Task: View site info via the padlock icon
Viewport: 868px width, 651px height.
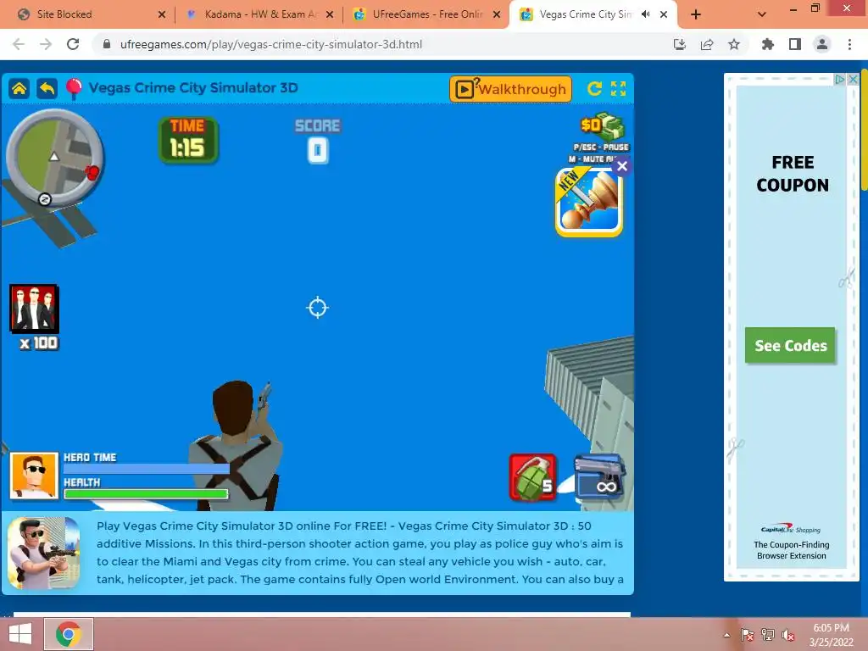Action: click(x=107, y=44)
